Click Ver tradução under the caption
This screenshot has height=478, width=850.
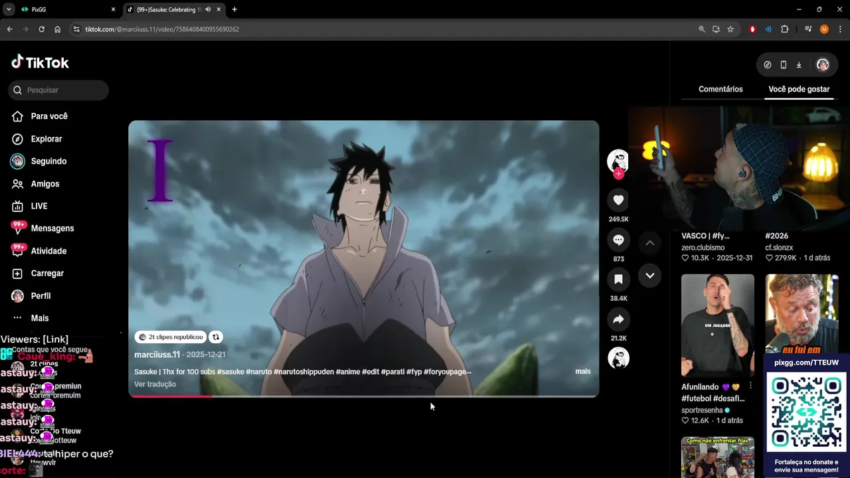coord(155,384)
